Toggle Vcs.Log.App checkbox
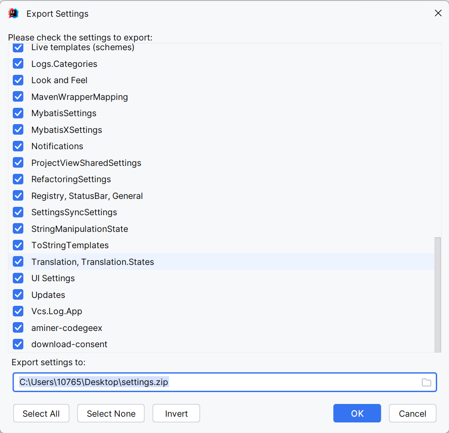 point(18,312)
